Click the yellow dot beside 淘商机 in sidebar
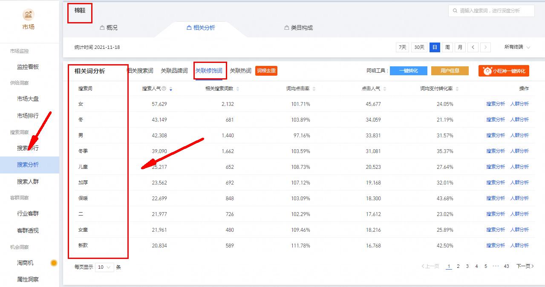The height and width of the screenshot is (287, 545). pos(54,263)
